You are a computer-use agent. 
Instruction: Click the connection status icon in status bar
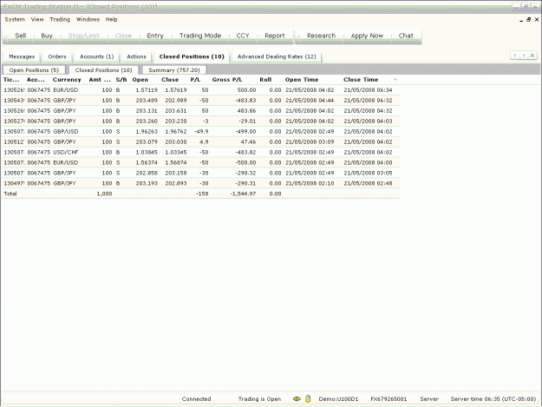297,398
